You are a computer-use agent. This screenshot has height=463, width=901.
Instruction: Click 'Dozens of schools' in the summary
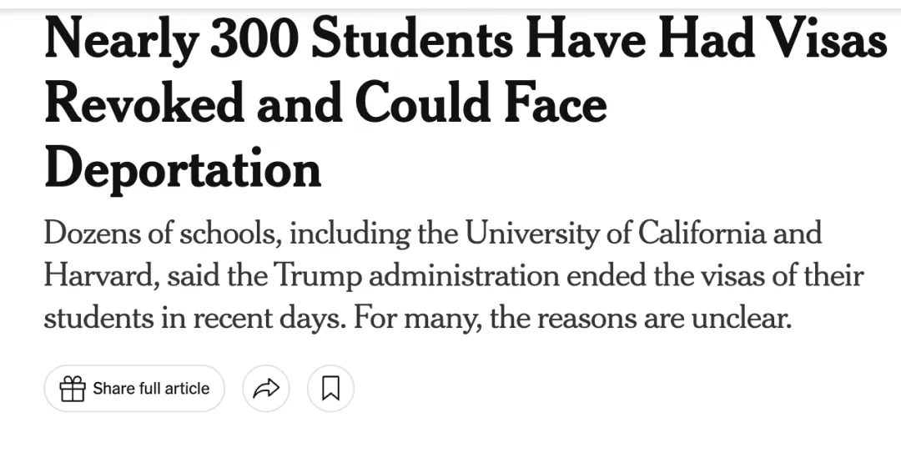(163, 234)
